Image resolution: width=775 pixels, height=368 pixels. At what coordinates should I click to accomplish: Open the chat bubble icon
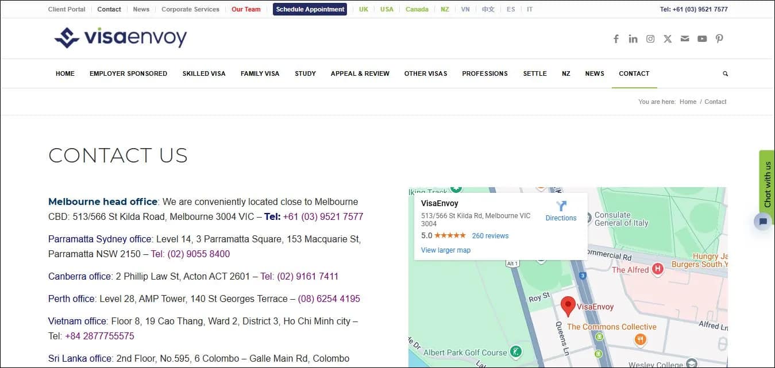pyautogui.click(x=763, y=222)
